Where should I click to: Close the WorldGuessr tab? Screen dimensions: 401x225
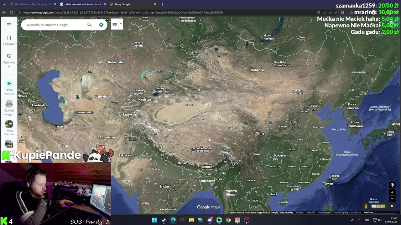pos(55,4)
